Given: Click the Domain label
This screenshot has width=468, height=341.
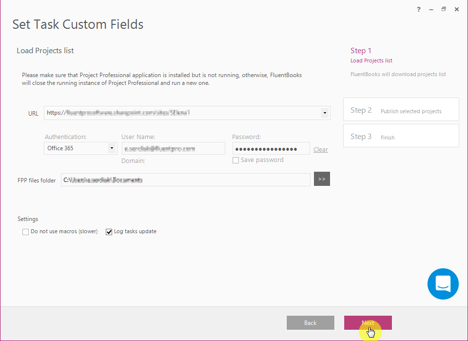Looking at the screenshot, I should tap(133, 160).
